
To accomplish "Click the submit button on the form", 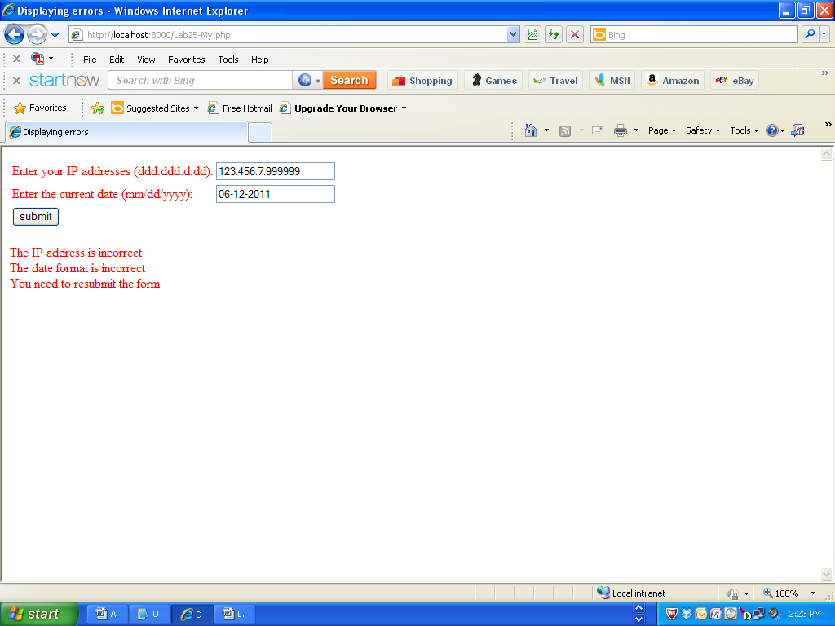I will tap(35, 216).
